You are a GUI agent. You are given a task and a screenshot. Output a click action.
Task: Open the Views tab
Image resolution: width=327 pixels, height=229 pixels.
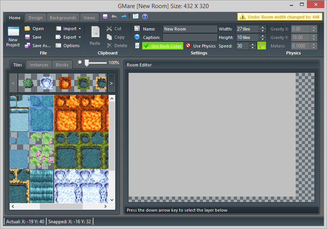click(x=89, y=18)
